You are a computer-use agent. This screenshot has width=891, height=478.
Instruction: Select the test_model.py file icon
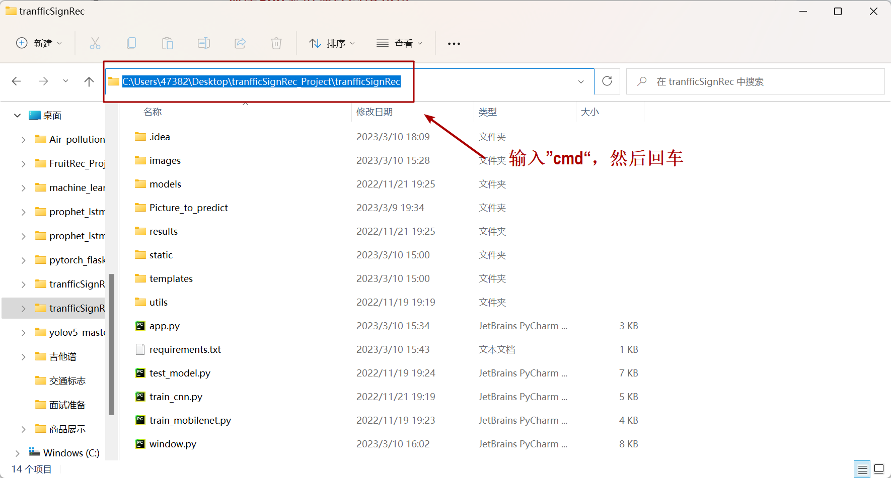[x=140, y=373]
